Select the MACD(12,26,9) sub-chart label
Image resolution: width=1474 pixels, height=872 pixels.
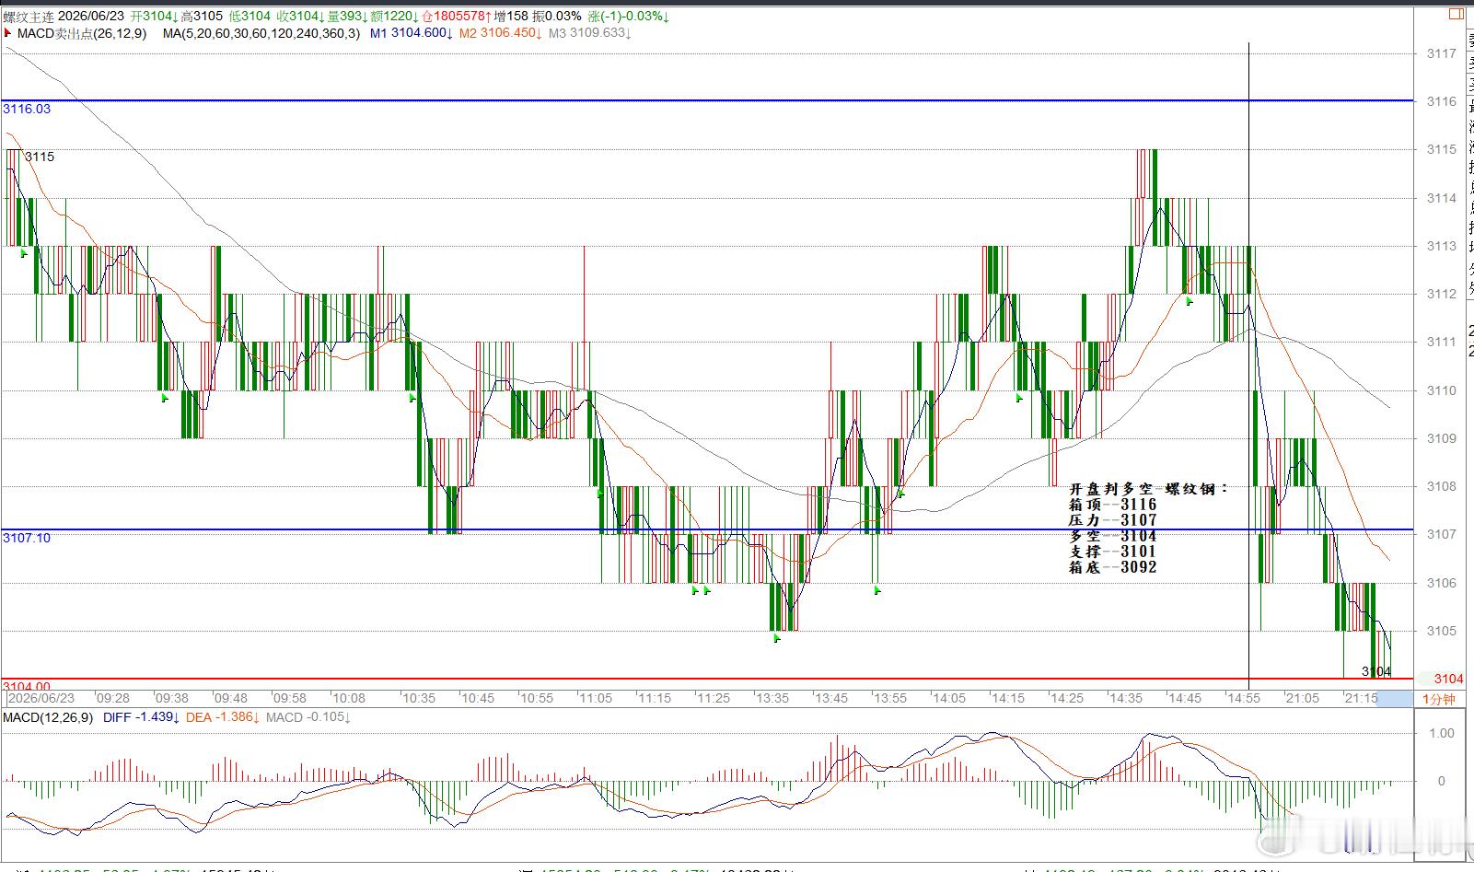(48, 717)
